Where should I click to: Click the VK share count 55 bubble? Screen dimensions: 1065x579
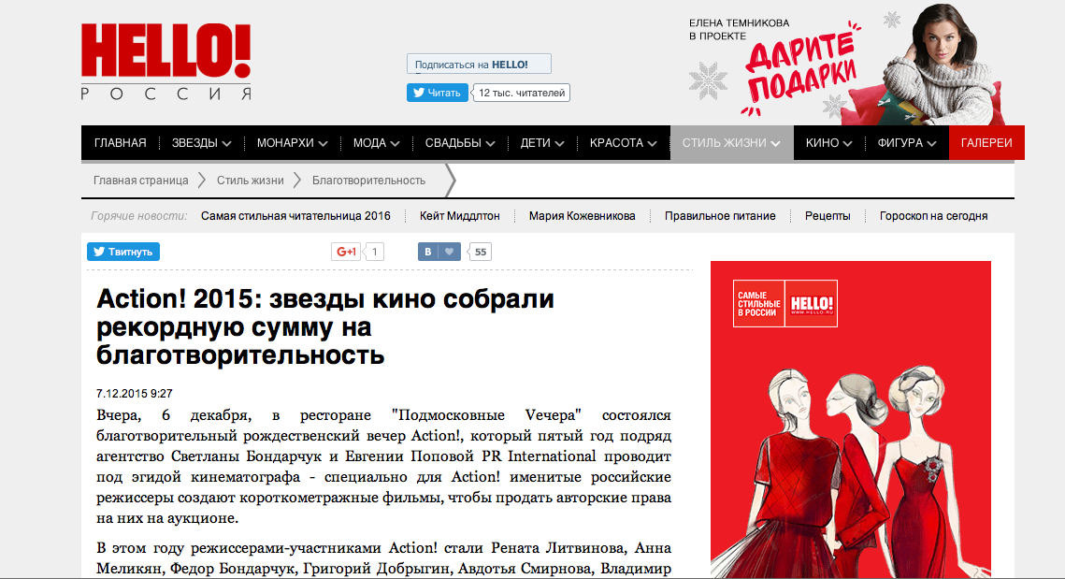tap(481, 252)
